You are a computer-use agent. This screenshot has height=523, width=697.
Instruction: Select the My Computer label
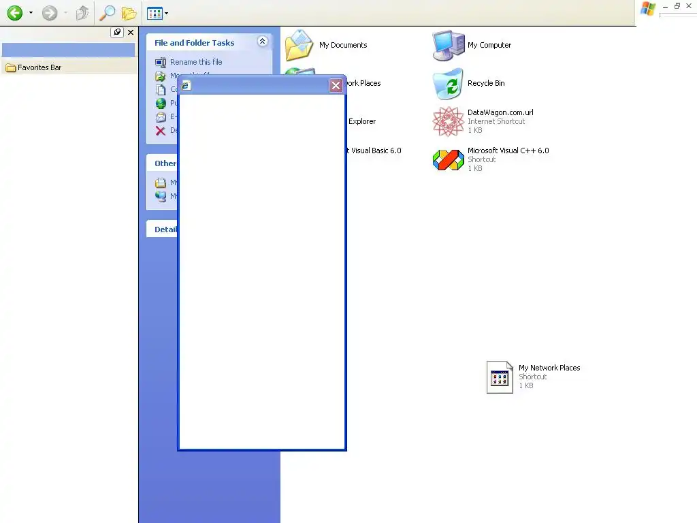click(x=489, y=45)
